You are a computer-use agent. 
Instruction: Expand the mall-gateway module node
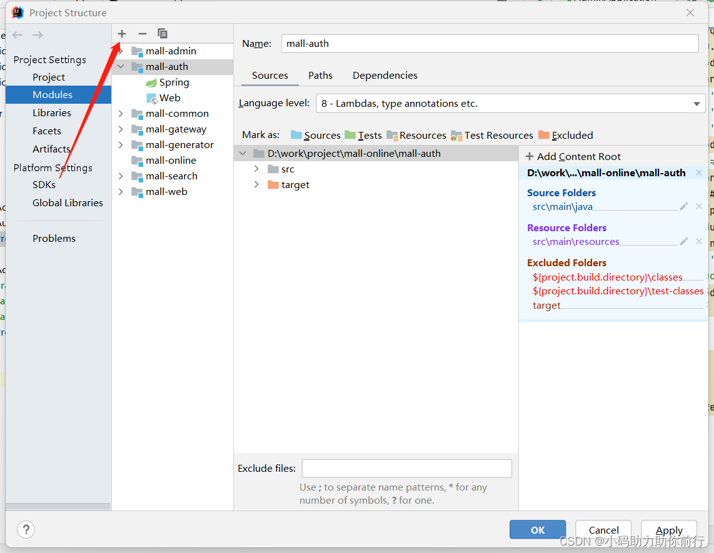point(121,129)
